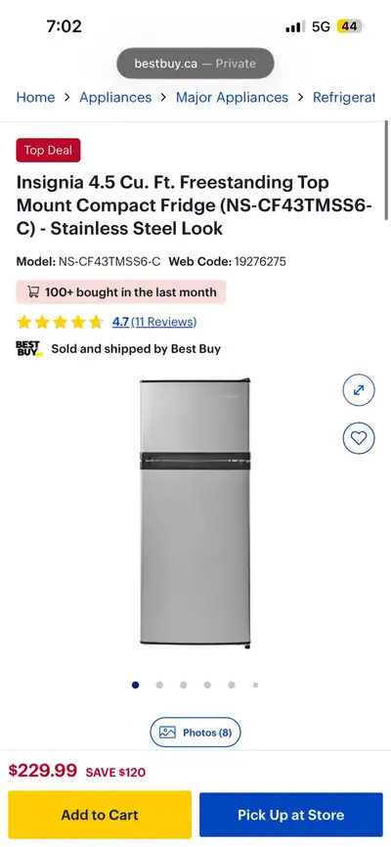391x847 pixels.
Task: Choose Pick Up at Store
Action: (291, 815)
